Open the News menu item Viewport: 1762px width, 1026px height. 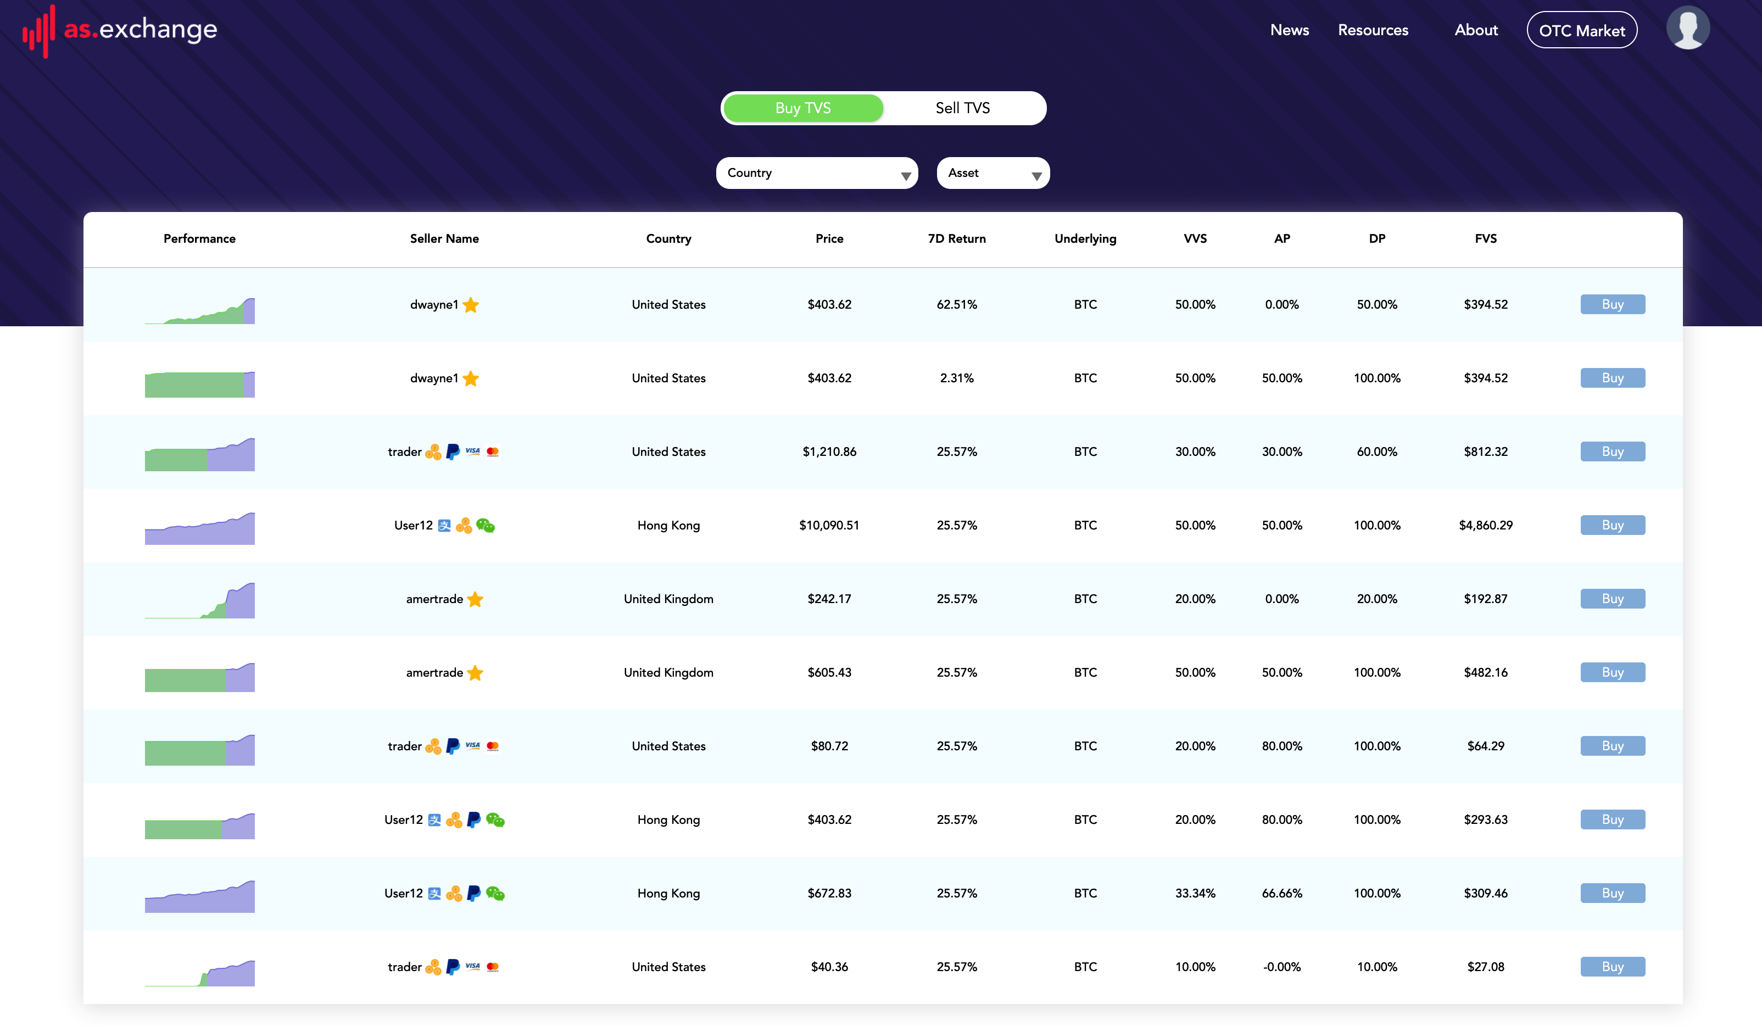click(1289, 30)
